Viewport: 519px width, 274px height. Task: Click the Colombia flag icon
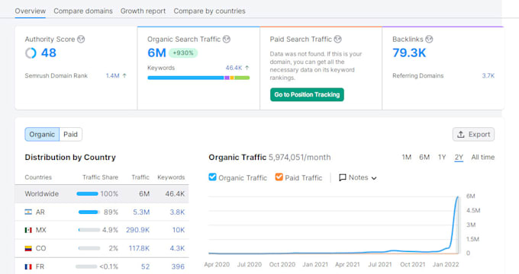pyautogui.click(x=28, y=248)
